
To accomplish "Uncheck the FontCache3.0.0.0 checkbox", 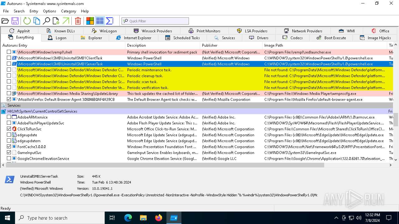I will click(x=9, y=147).
